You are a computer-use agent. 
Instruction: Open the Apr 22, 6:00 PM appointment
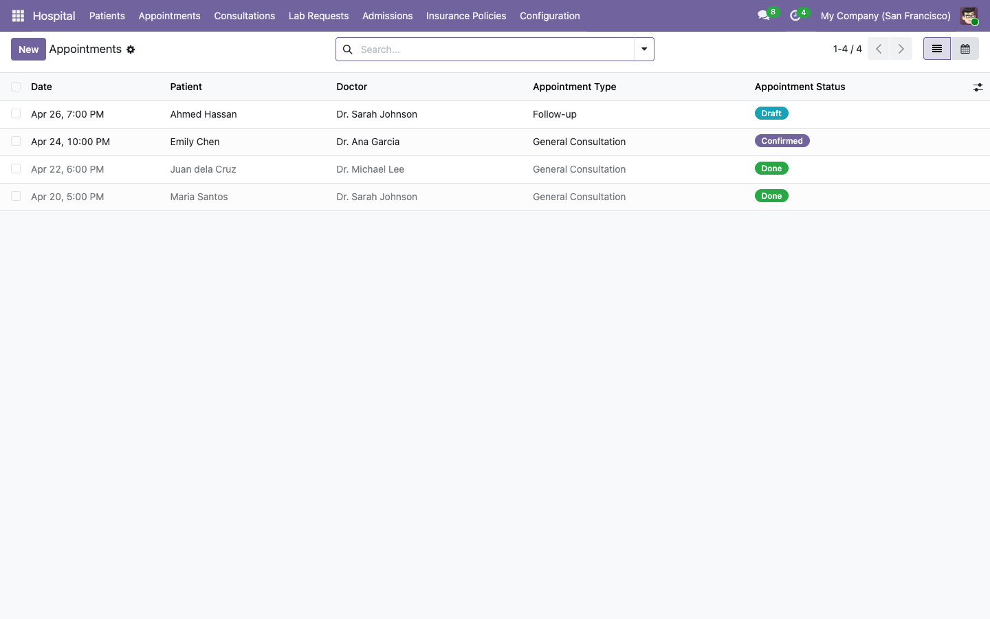coord(67,169)
